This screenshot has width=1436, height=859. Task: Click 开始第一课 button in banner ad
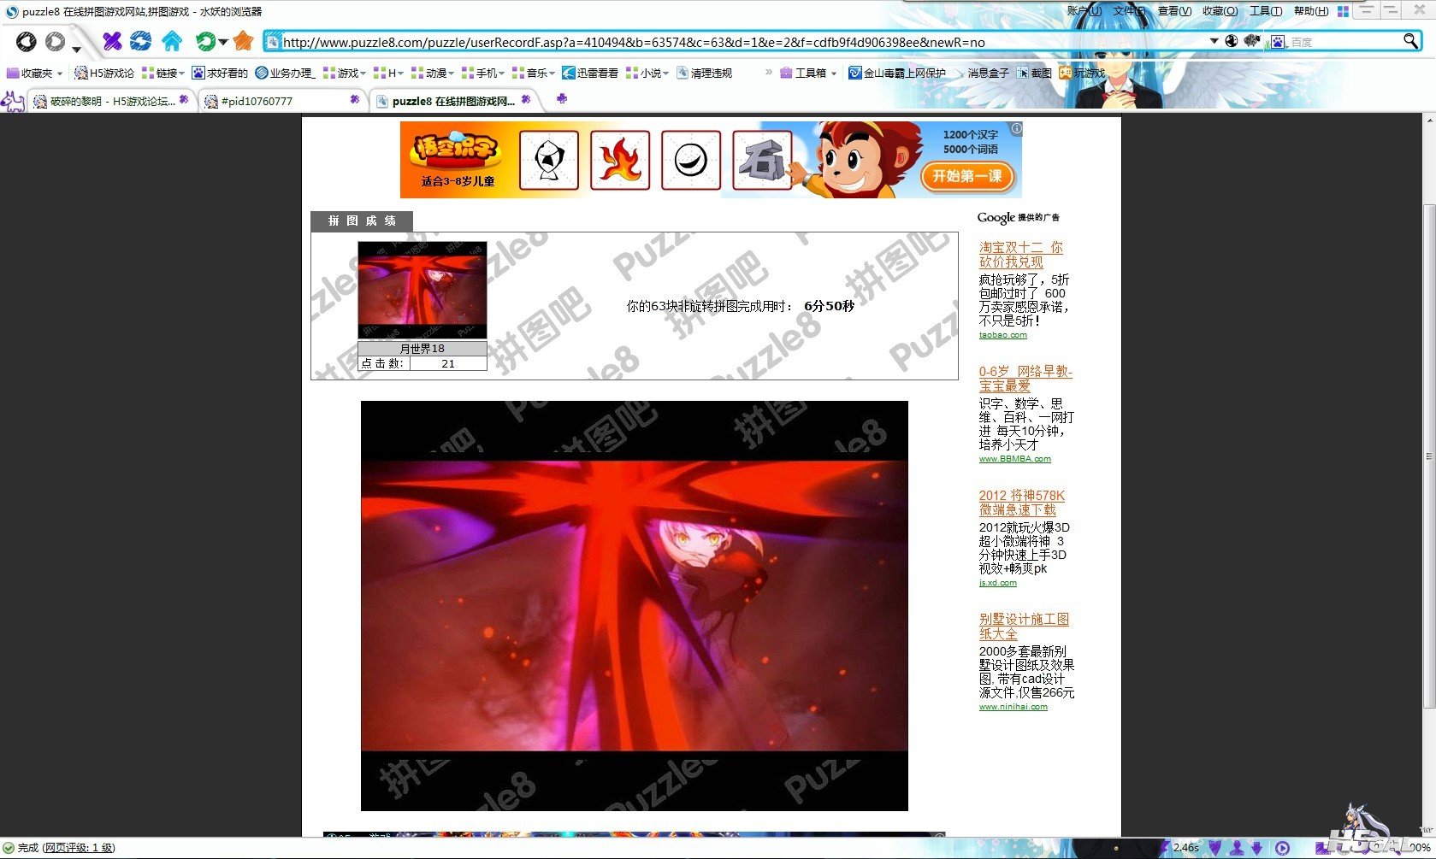tap(967, 176)
